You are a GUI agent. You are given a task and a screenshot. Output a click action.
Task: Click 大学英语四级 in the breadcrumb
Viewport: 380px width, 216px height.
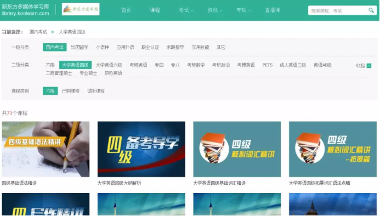(x=72, y=32)
